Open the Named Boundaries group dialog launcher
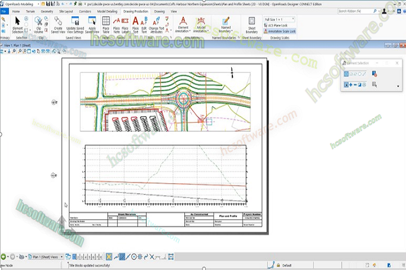The image size is (406, 270). pos(239,38)
